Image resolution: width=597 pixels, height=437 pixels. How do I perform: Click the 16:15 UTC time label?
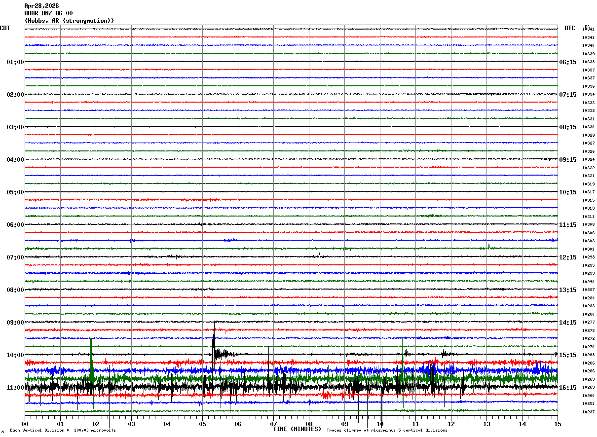[x=567, y=388]
